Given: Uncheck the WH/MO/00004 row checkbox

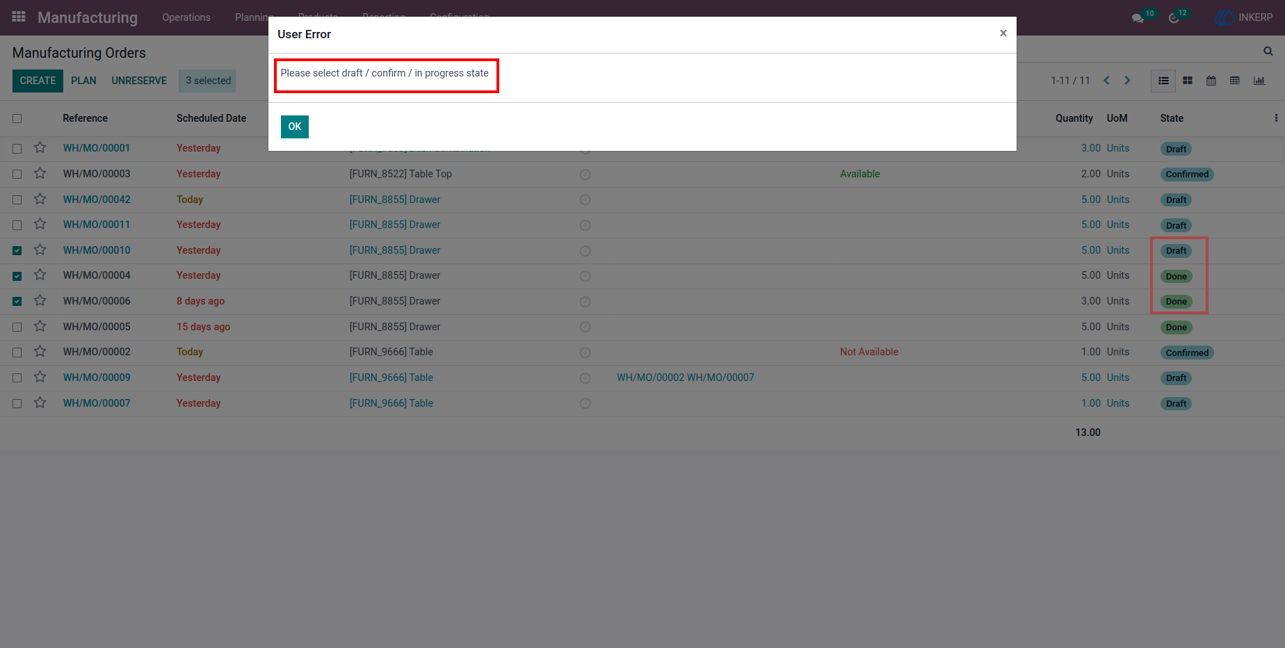Looking at the screenshot, I should (17, 276).
